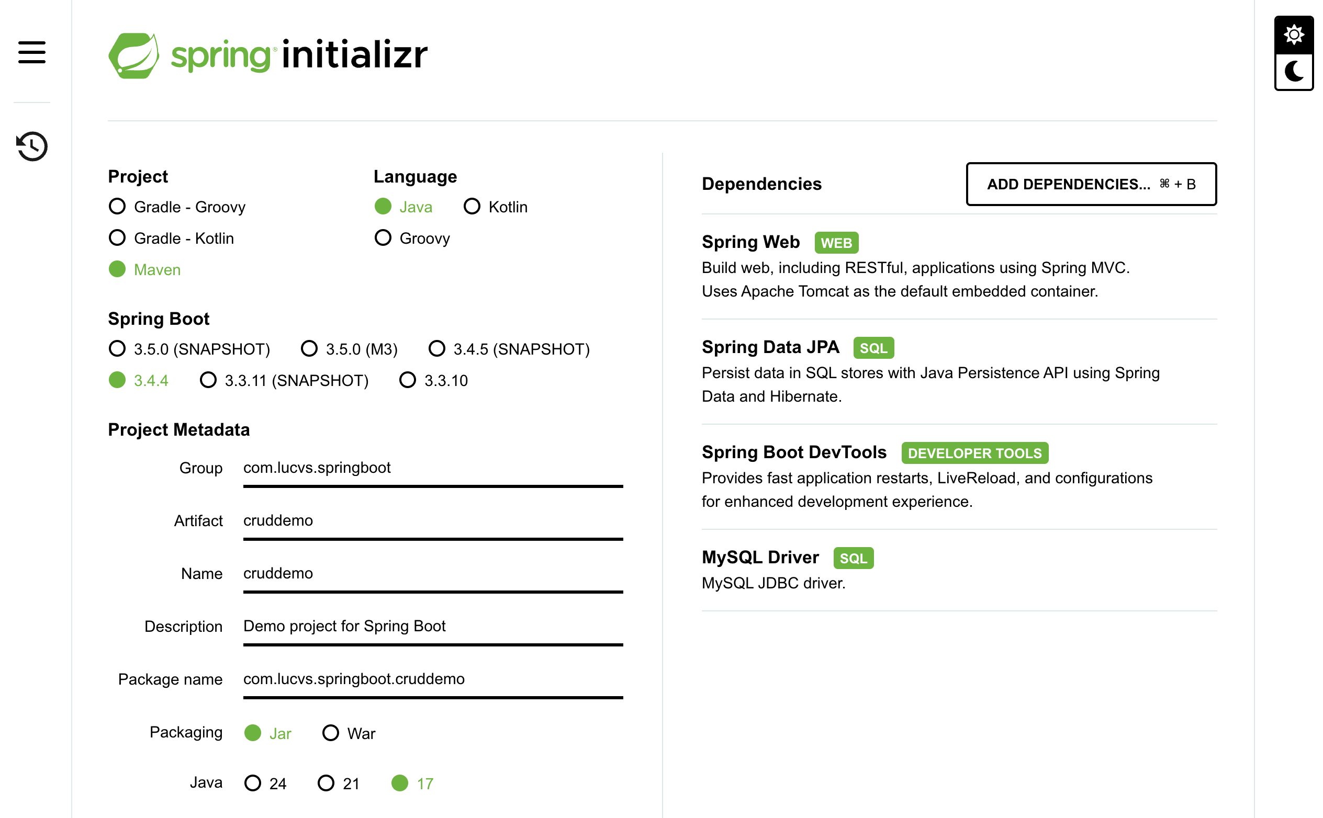Click the SQL badge beside MySQL Driver
Image resolution: width=1323 pixels, height=818 pixels.
853,558
